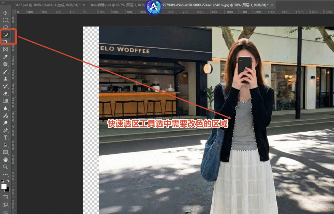
Task: Open the screen mode options
Action: click(5, 205)
